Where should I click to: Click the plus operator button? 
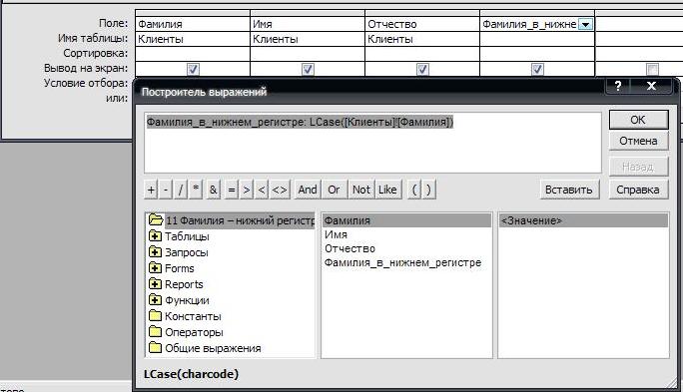click(151, 190)
